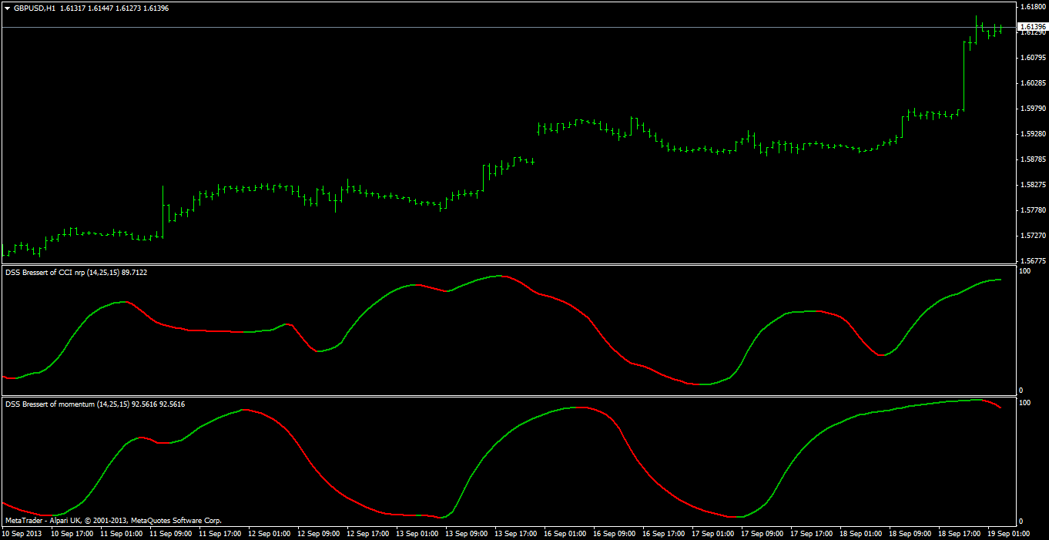Click the 12 Sep 09:00 time label

click(x=319, y=533)
